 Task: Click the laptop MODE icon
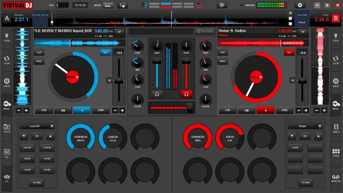tap(108, 5)
